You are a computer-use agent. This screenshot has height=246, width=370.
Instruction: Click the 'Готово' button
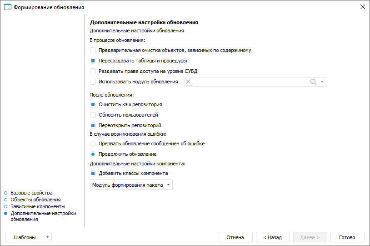click(347, 237)
